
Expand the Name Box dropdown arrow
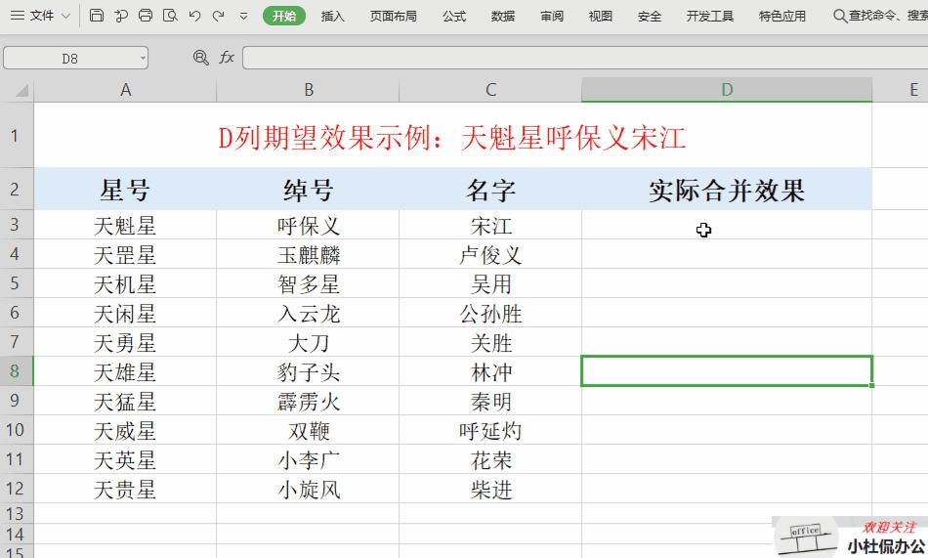coord(143,58)
